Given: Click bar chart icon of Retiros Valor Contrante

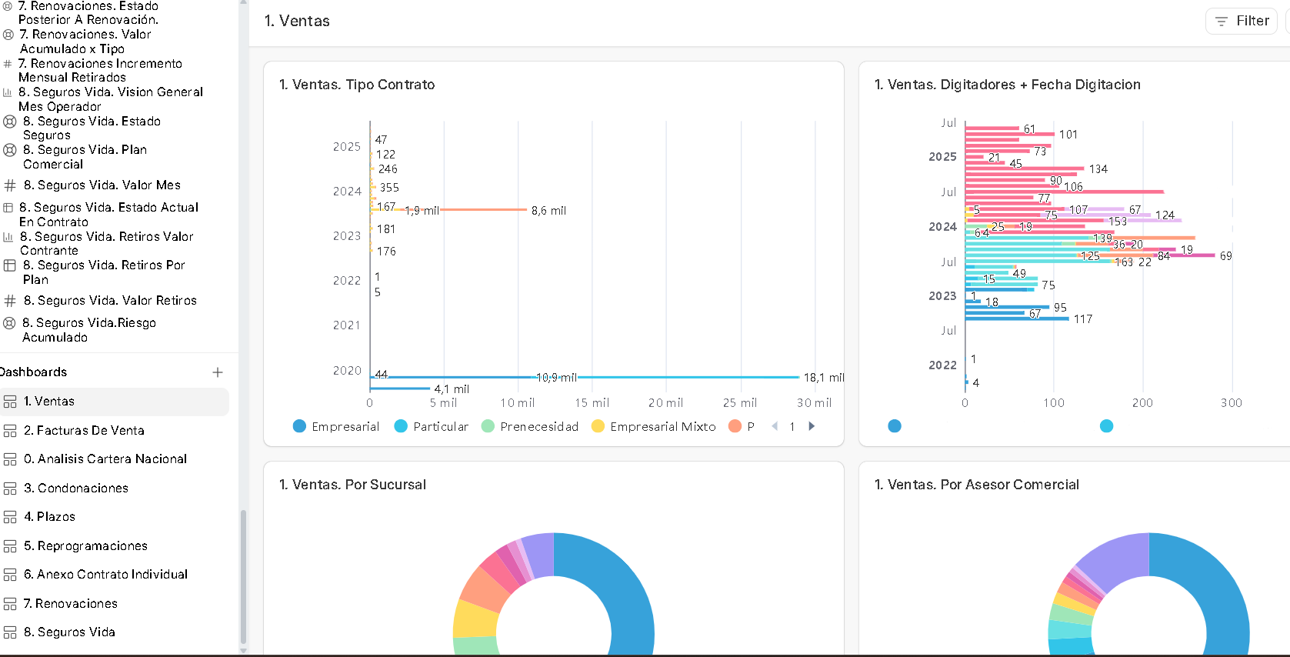Looking at the screenshot, I should (8, 237).
